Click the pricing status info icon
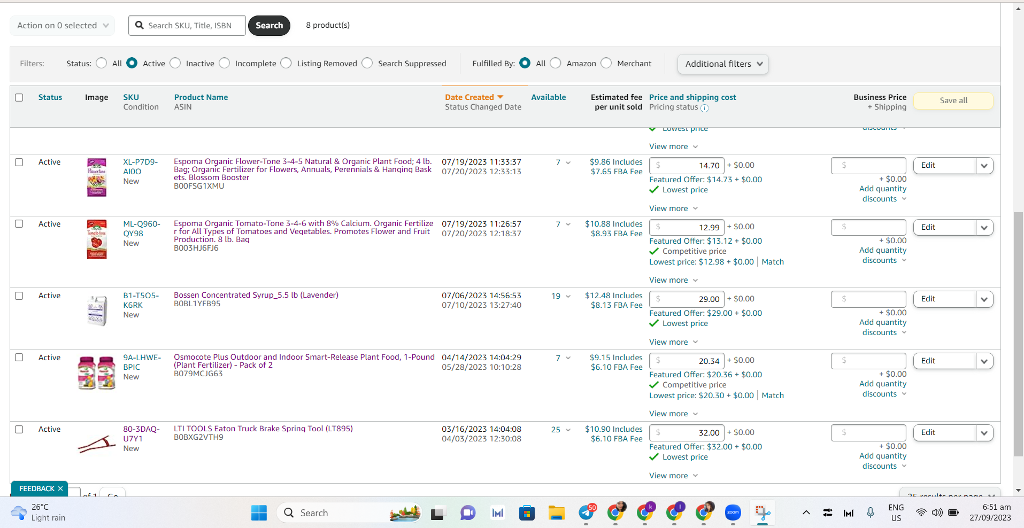1024x528 pixels. [x=704, y=108]
